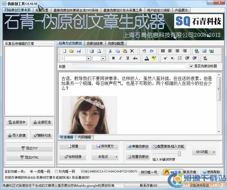Click the Cut scissors icon
227x190 pixels.
click(110, 51)
